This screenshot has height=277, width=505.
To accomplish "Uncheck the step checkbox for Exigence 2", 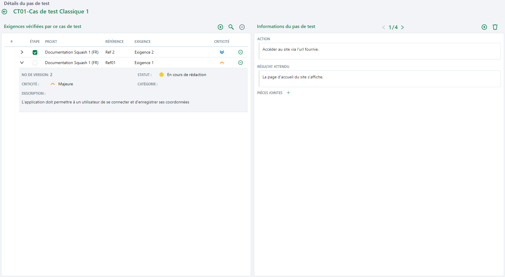I will point(35,52).
